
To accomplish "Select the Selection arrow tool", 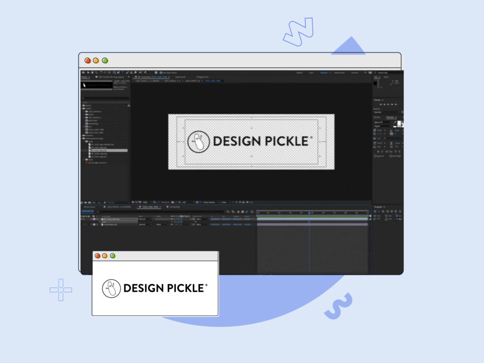I will tap(88, 72).
